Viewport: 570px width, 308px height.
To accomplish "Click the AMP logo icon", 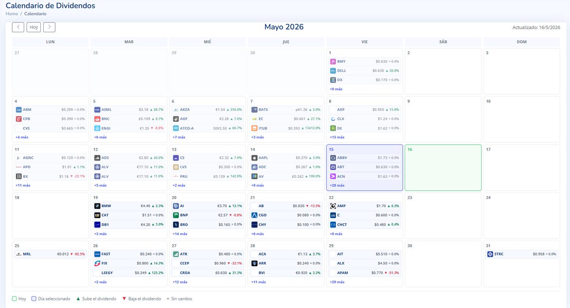I will pos(333,206).
